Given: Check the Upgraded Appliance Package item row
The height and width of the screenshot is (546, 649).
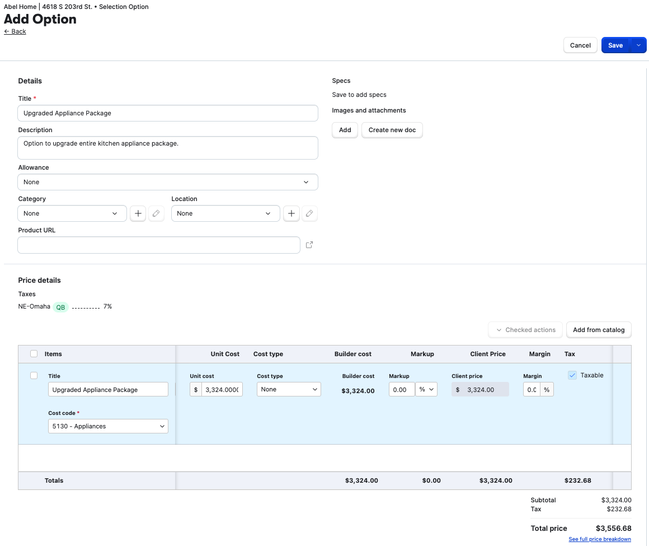Looking at the screenshot, I should pyautogui.click(x=34, y=375).
